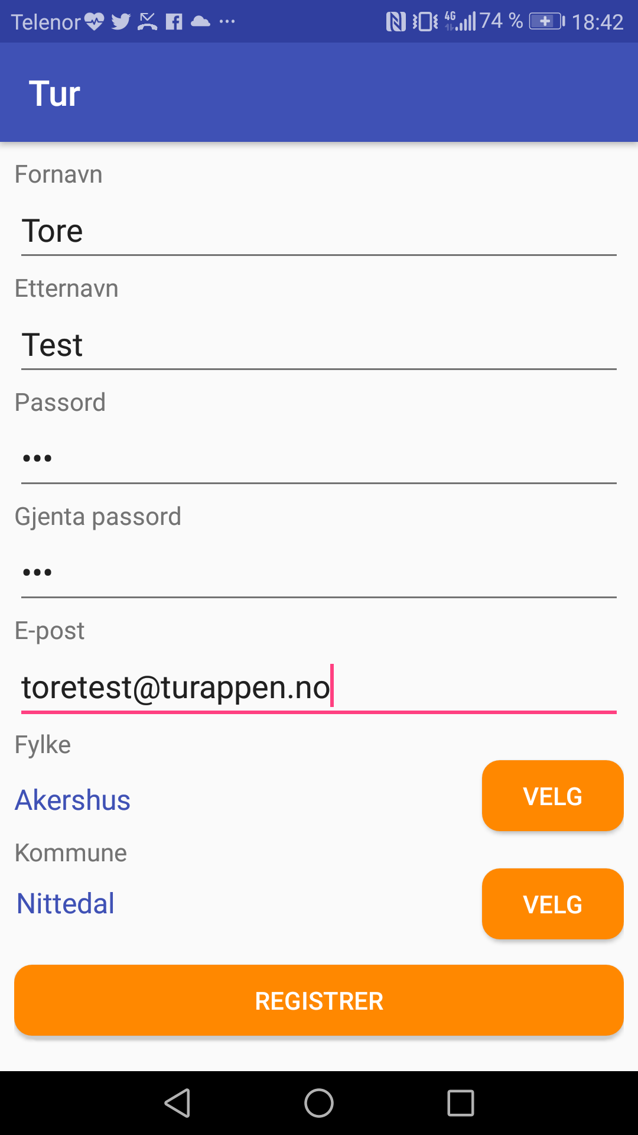This screenshot has height=1135, width=638.
Task: Tap the Gjenta passord input field
Action: 319,573
